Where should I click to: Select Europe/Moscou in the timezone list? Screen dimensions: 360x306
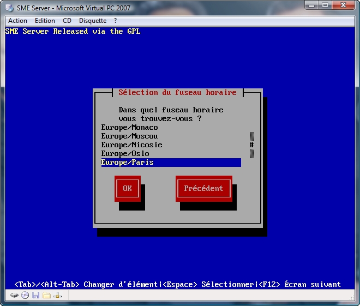171,136
